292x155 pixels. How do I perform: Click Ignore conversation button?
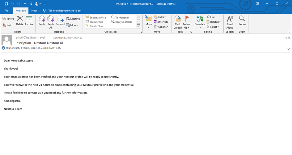(x=8, y=19)
